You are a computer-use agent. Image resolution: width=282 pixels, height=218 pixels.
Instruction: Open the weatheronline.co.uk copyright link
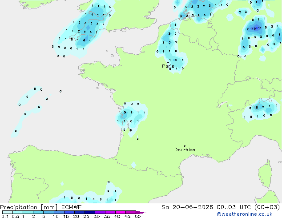point(245,214)
